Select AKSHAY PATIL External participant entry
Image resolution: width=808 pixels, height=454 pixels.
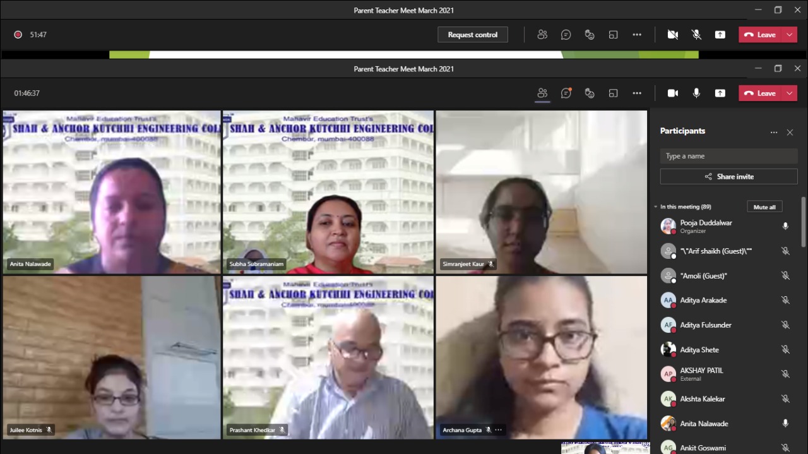click(701, 374)
